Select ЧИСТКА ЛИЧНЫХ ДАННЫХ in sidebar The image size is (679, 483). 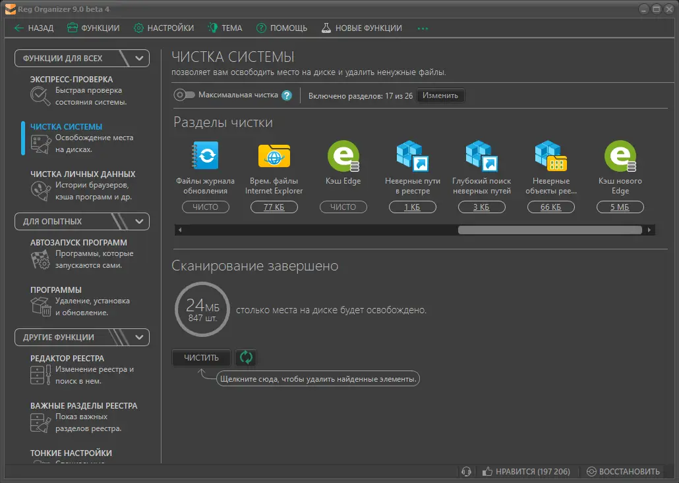pyautogui.click(x=82, y=174)
